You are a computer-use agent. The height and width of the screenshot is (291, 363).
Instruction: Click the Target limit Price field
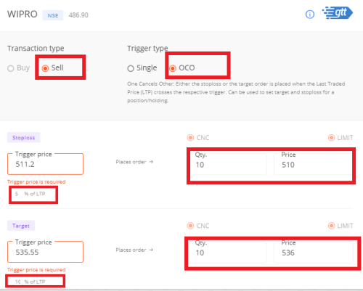point(313,253)
